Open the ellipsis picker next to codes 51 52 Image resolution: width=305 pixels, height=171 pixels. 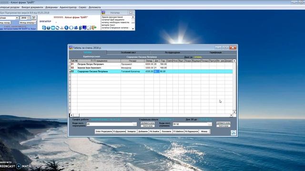coord(210,124)
